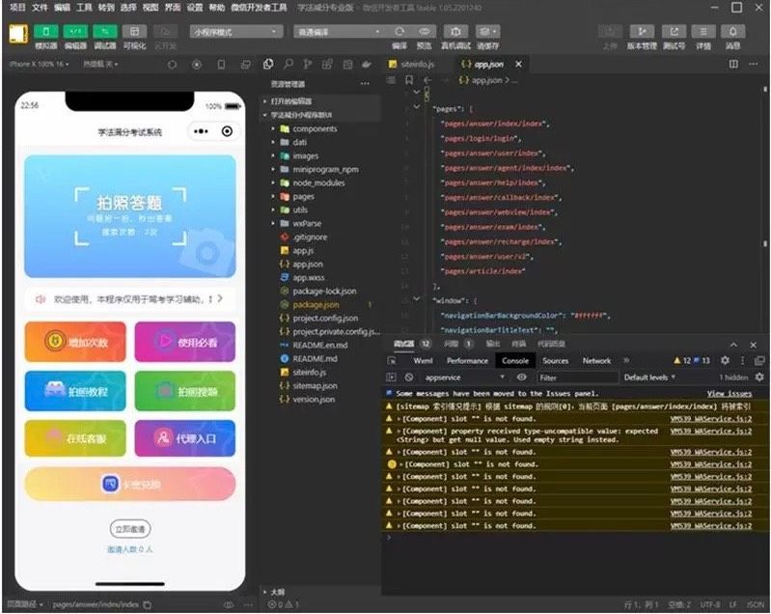Open package-lock.json in file tree
Image resolution: width=771 pixels, height=614 pixels.
(x=322, y=292)
